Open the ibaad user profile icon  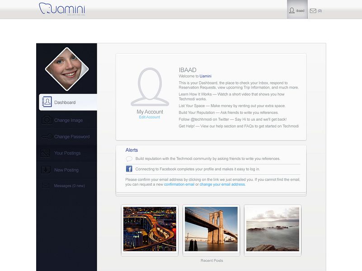click(x=292, y=10)
